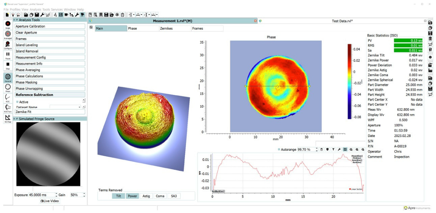Click the Averaged measurement icon
Screen dimensions: 436x213
point(8,34)
